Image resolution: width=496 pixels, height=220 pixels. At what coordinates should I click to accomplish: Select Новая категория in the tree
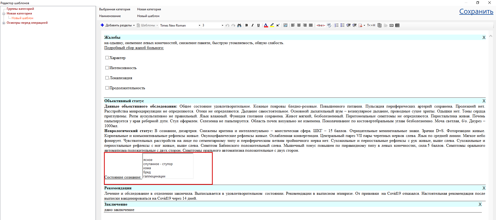tap(19, 13)
